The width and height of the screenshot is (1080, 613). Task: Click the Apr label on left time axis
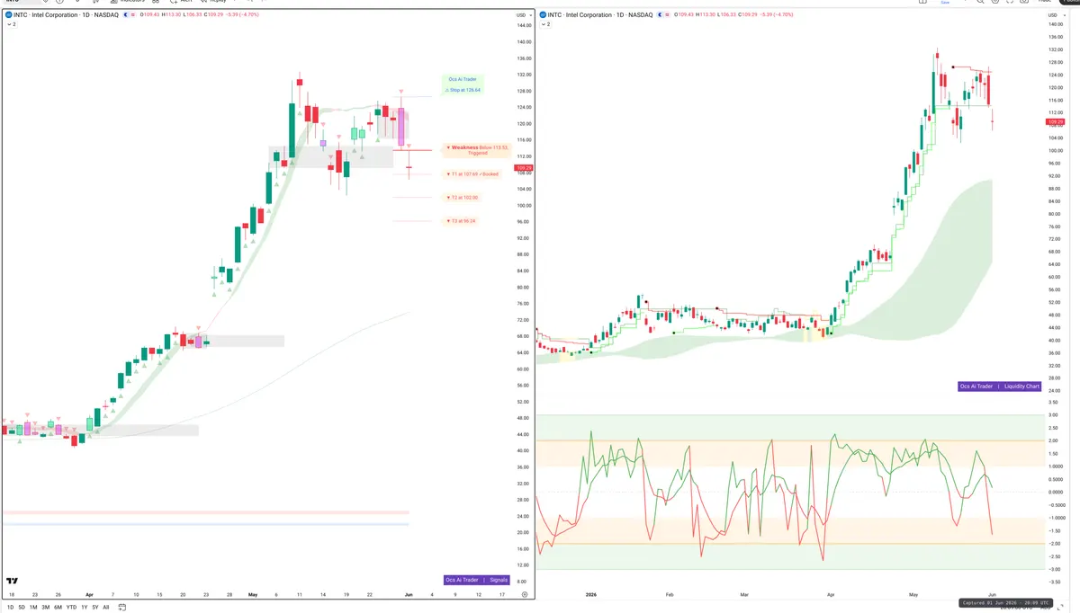tap(89, 594)
